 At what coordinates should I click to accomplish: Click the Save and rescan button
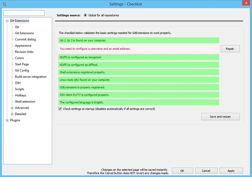(x=220, y=117)
